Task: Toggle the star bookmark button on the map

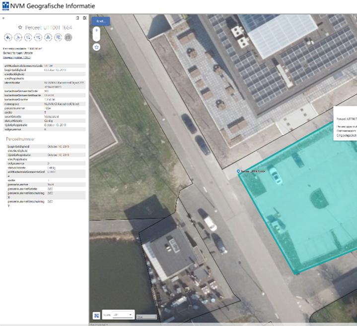Action: click(x=96, y=47)
